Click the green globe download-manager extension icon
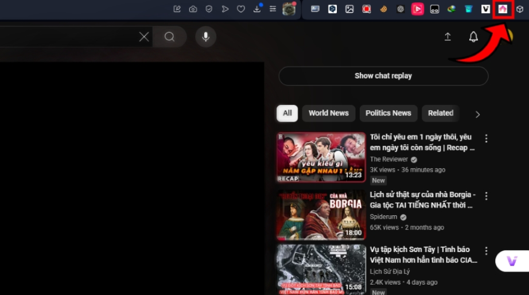 click(452, 9)
